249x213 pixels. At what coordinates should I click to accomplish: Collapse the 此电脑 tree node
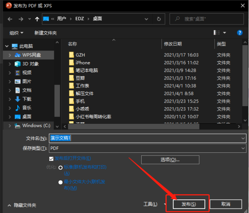(x=7, y=46)
